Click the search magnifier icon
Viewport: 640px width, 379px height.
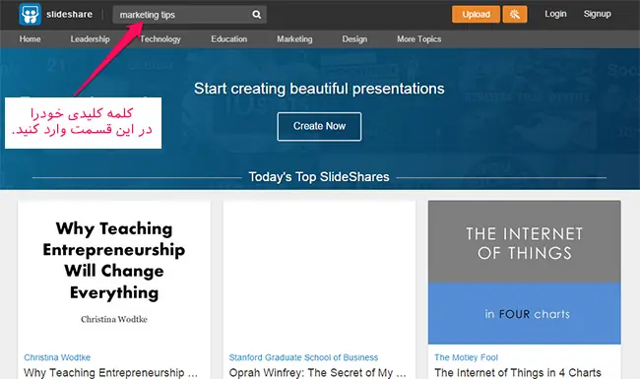pyautogui.click(x=256, y=15)
